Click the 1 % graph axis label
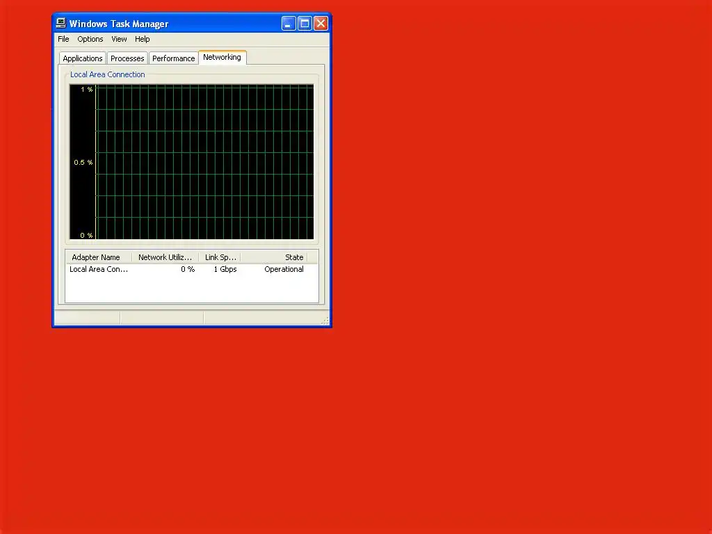Image resolution: width=712 pixels, height=534 pixels. [x=87, y=90]
